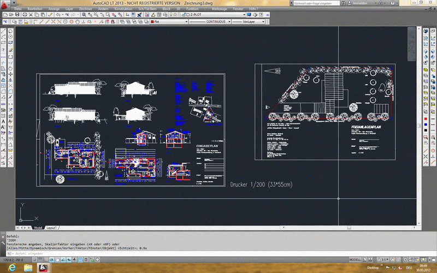Open Internet Explorer from the taskbar
The height and width of the screenshot is (273, 437).
12,268
